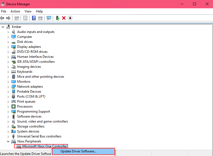Screen dimensions: 213x156
Task: Click Show/Hide Console Tree toolbar icon
Action: pyautogui.click(x=17, y=18)
